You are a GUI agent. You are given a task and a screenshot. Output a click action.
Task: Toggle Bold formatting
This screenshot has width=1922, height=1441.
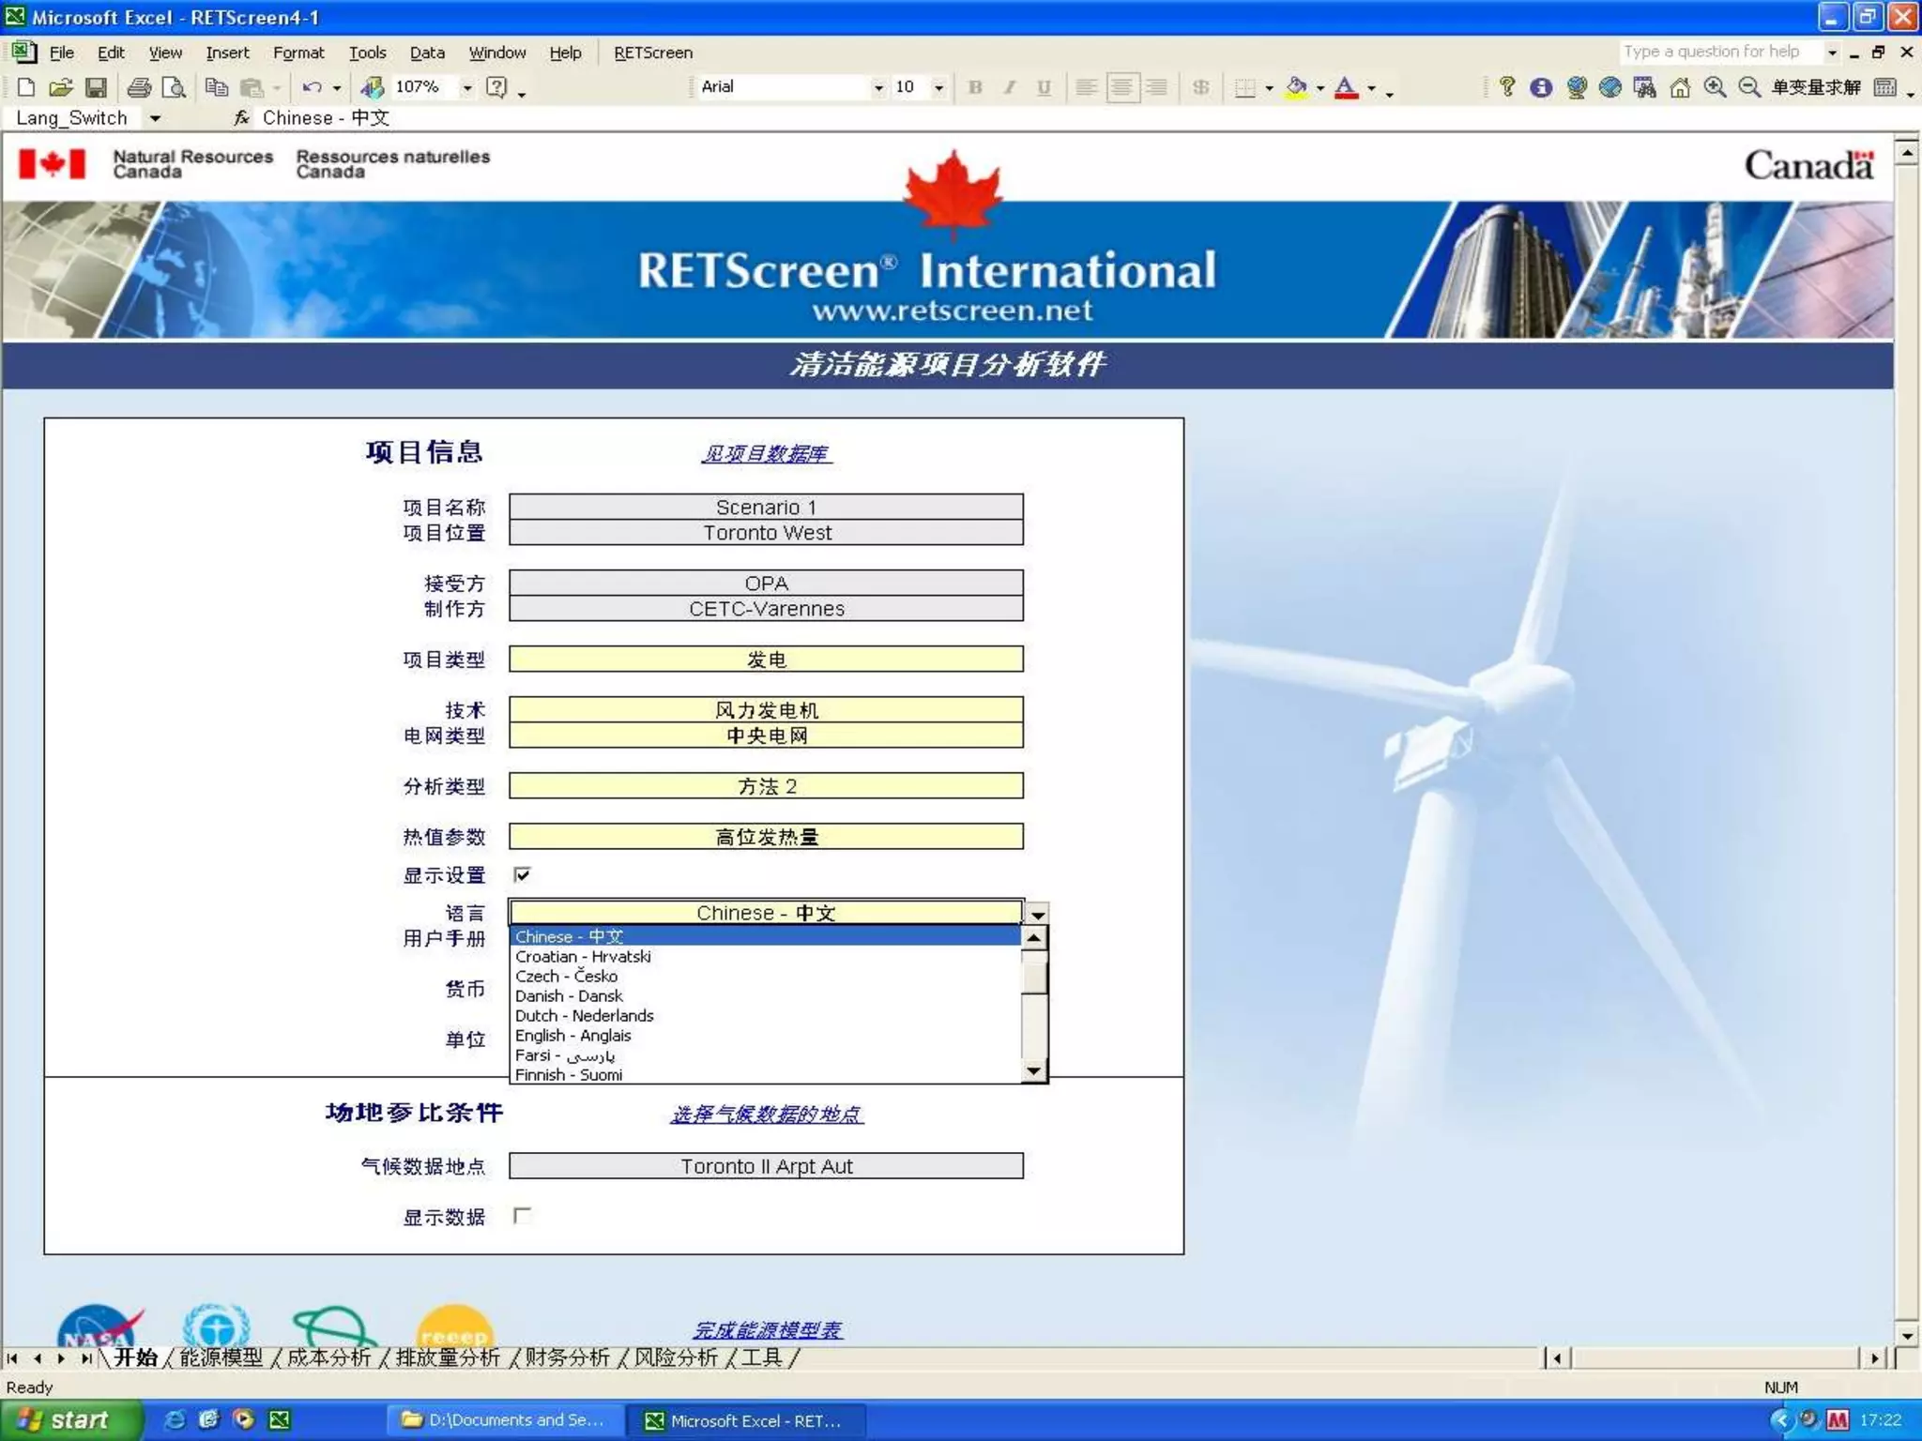(975, 87)
